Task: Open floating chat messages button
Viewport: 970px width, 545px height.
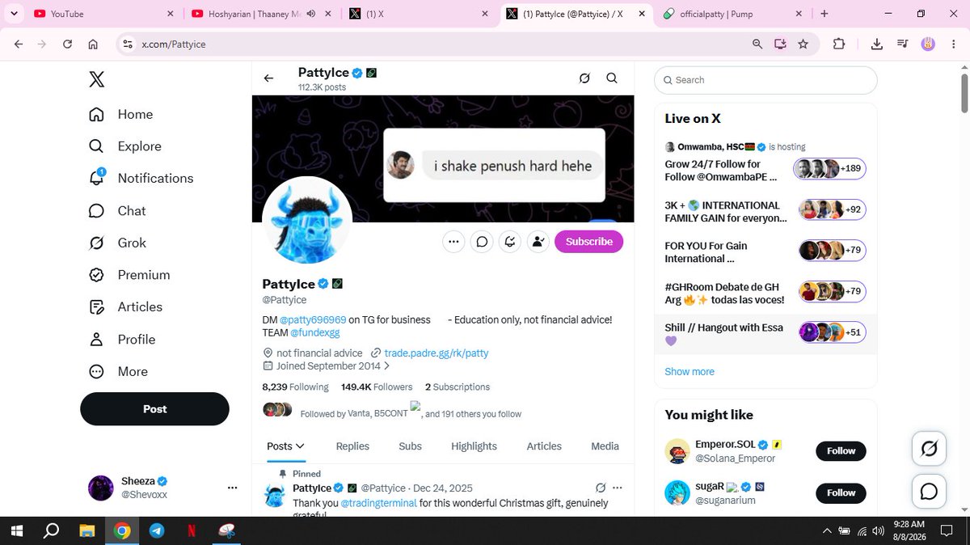Action: pos(930,491)
